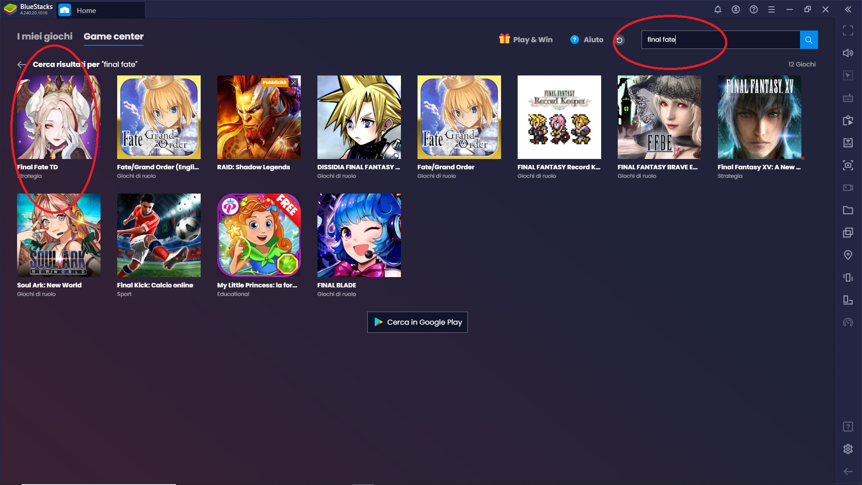Open the Aiuto help link
The height and width of the screenshot is (485, 862).
point(587,40)
